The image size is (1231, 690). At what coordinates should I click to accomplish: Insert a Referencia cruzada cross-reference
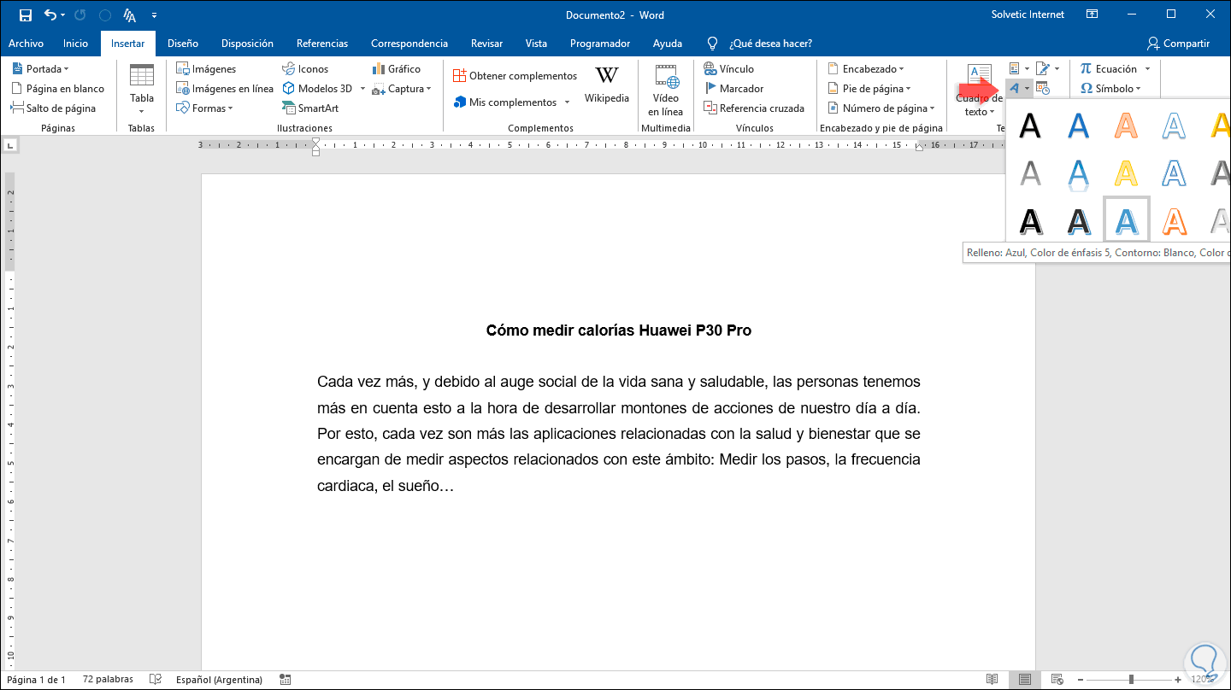[x=754, y=108]
